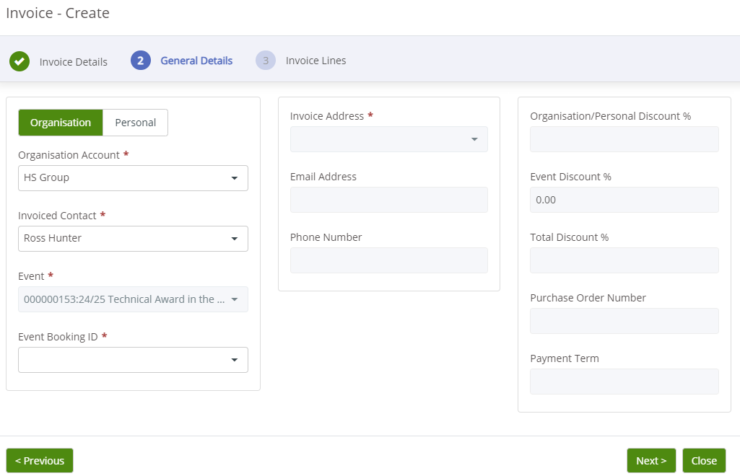Click the Previous button
This screenshot has height=476, width=740.
coord(40,460)
